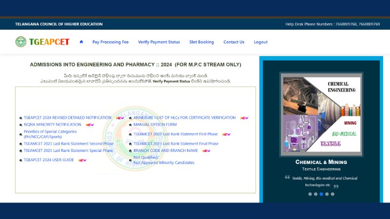Screen dimensions: 390x219
Task: Click NEW badge beside Last Rank First Phase
Action: click(x=226, y=134)
